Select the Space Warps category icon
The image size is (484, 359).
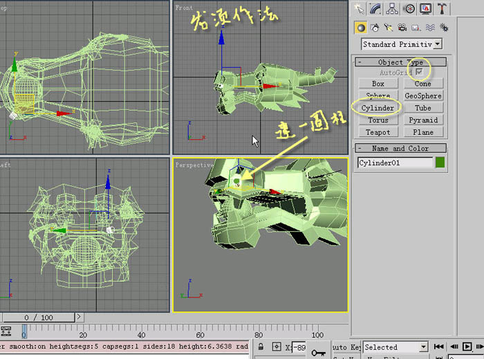click(x=430, y=28)
